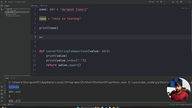This screenshot has height=108, width=192.
Task: Stop the process with Run panel stop icon
Action: [x=14, y=78]
